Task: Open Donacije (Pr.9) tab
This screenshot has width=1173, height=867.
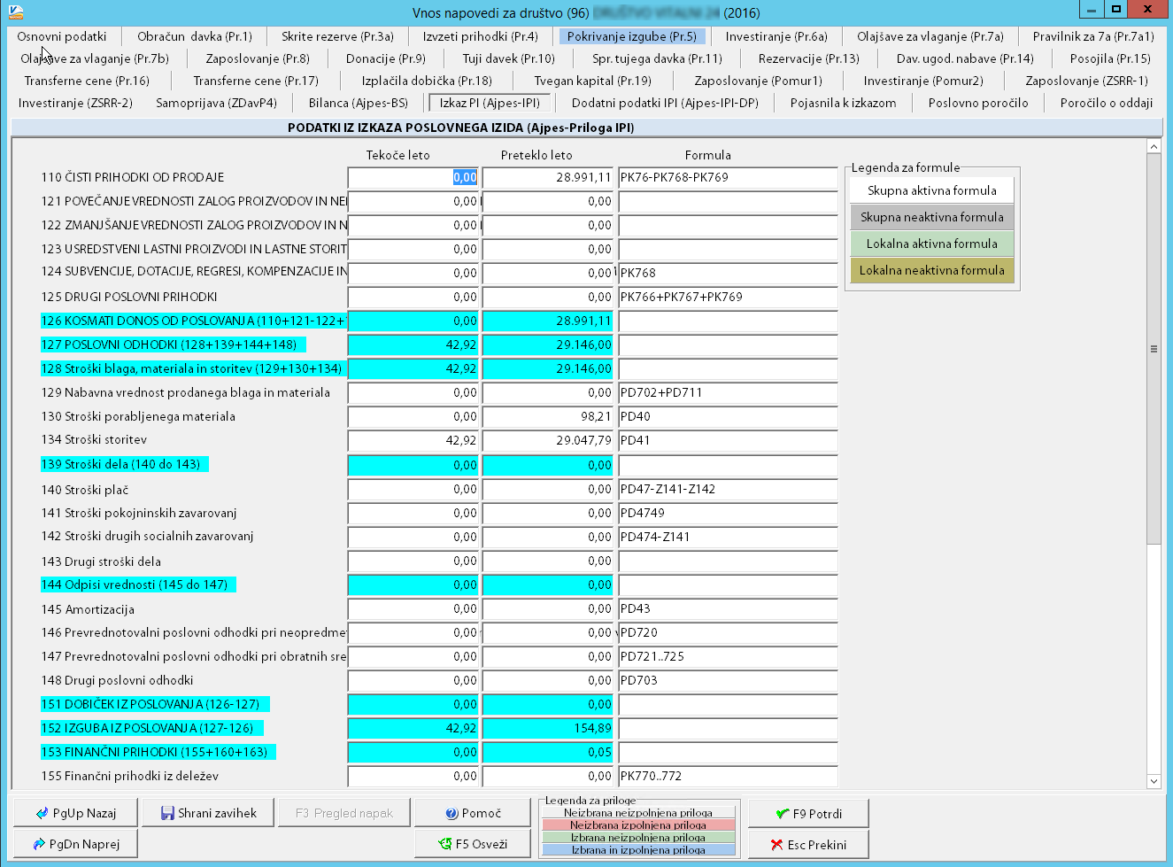Action: (386, 58)
